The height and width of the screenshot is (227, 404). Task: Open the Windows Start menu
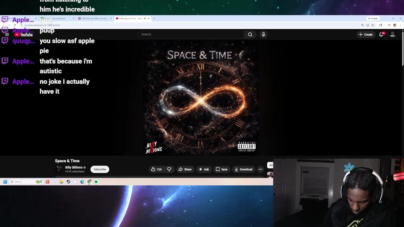click(5, 182)
